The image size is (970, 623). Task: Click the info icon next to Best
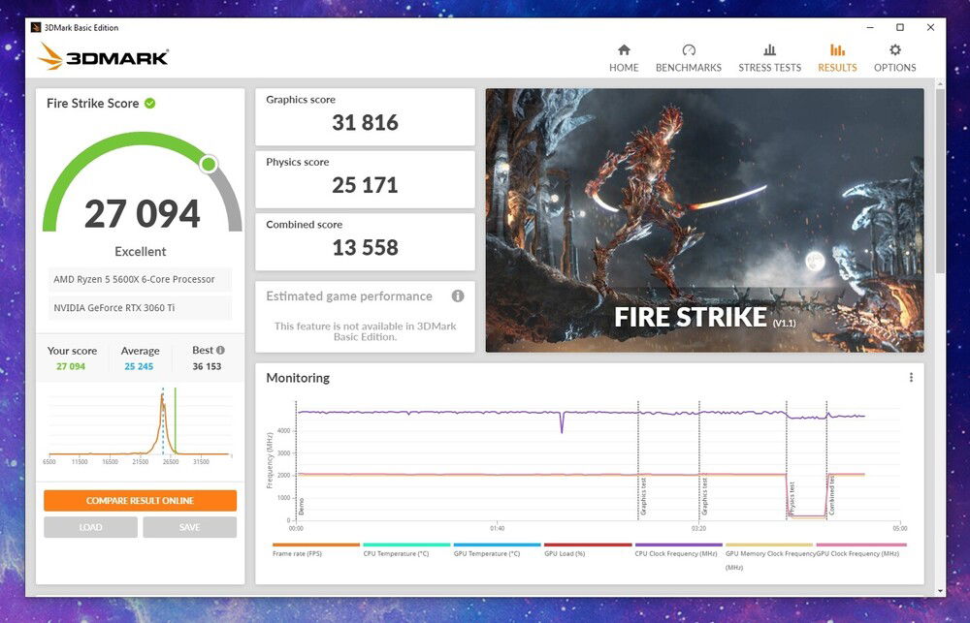(221, 351)
